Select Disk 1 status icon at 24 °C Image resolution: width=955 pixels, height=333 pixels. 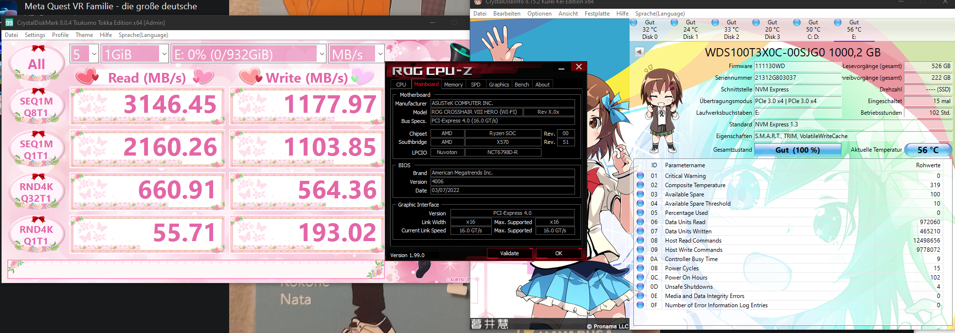674,22
